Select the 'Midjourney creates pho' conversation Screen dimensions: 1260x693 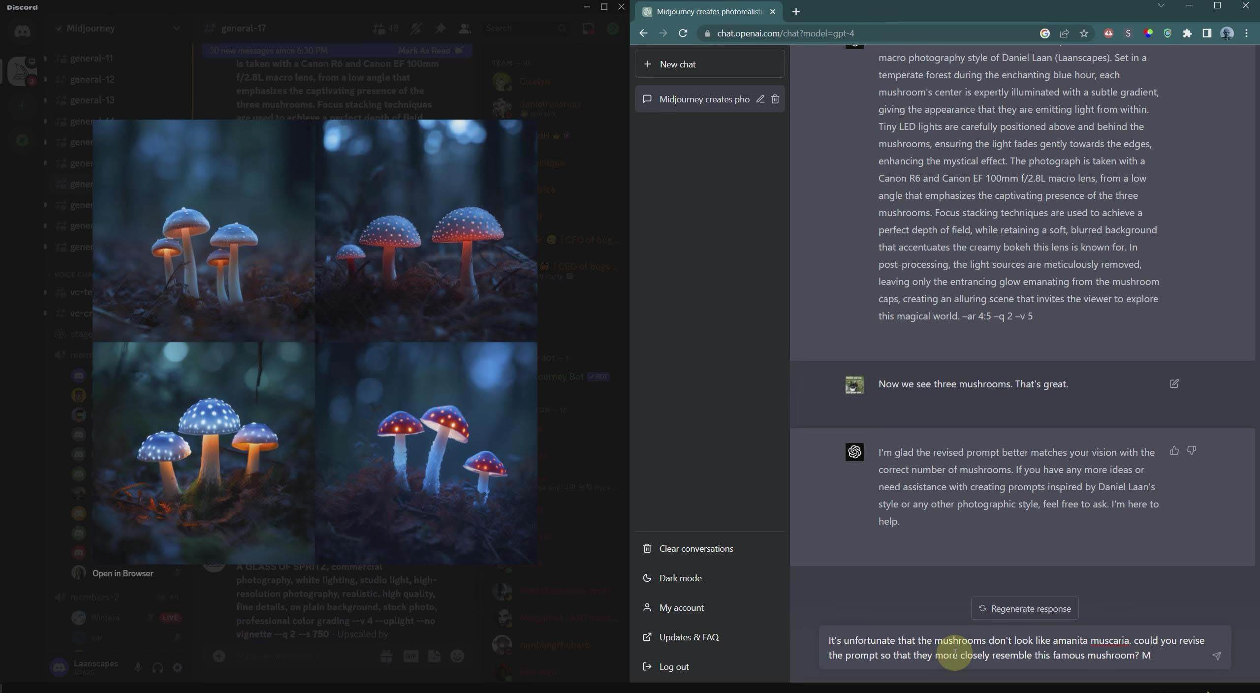pos(703,99)
